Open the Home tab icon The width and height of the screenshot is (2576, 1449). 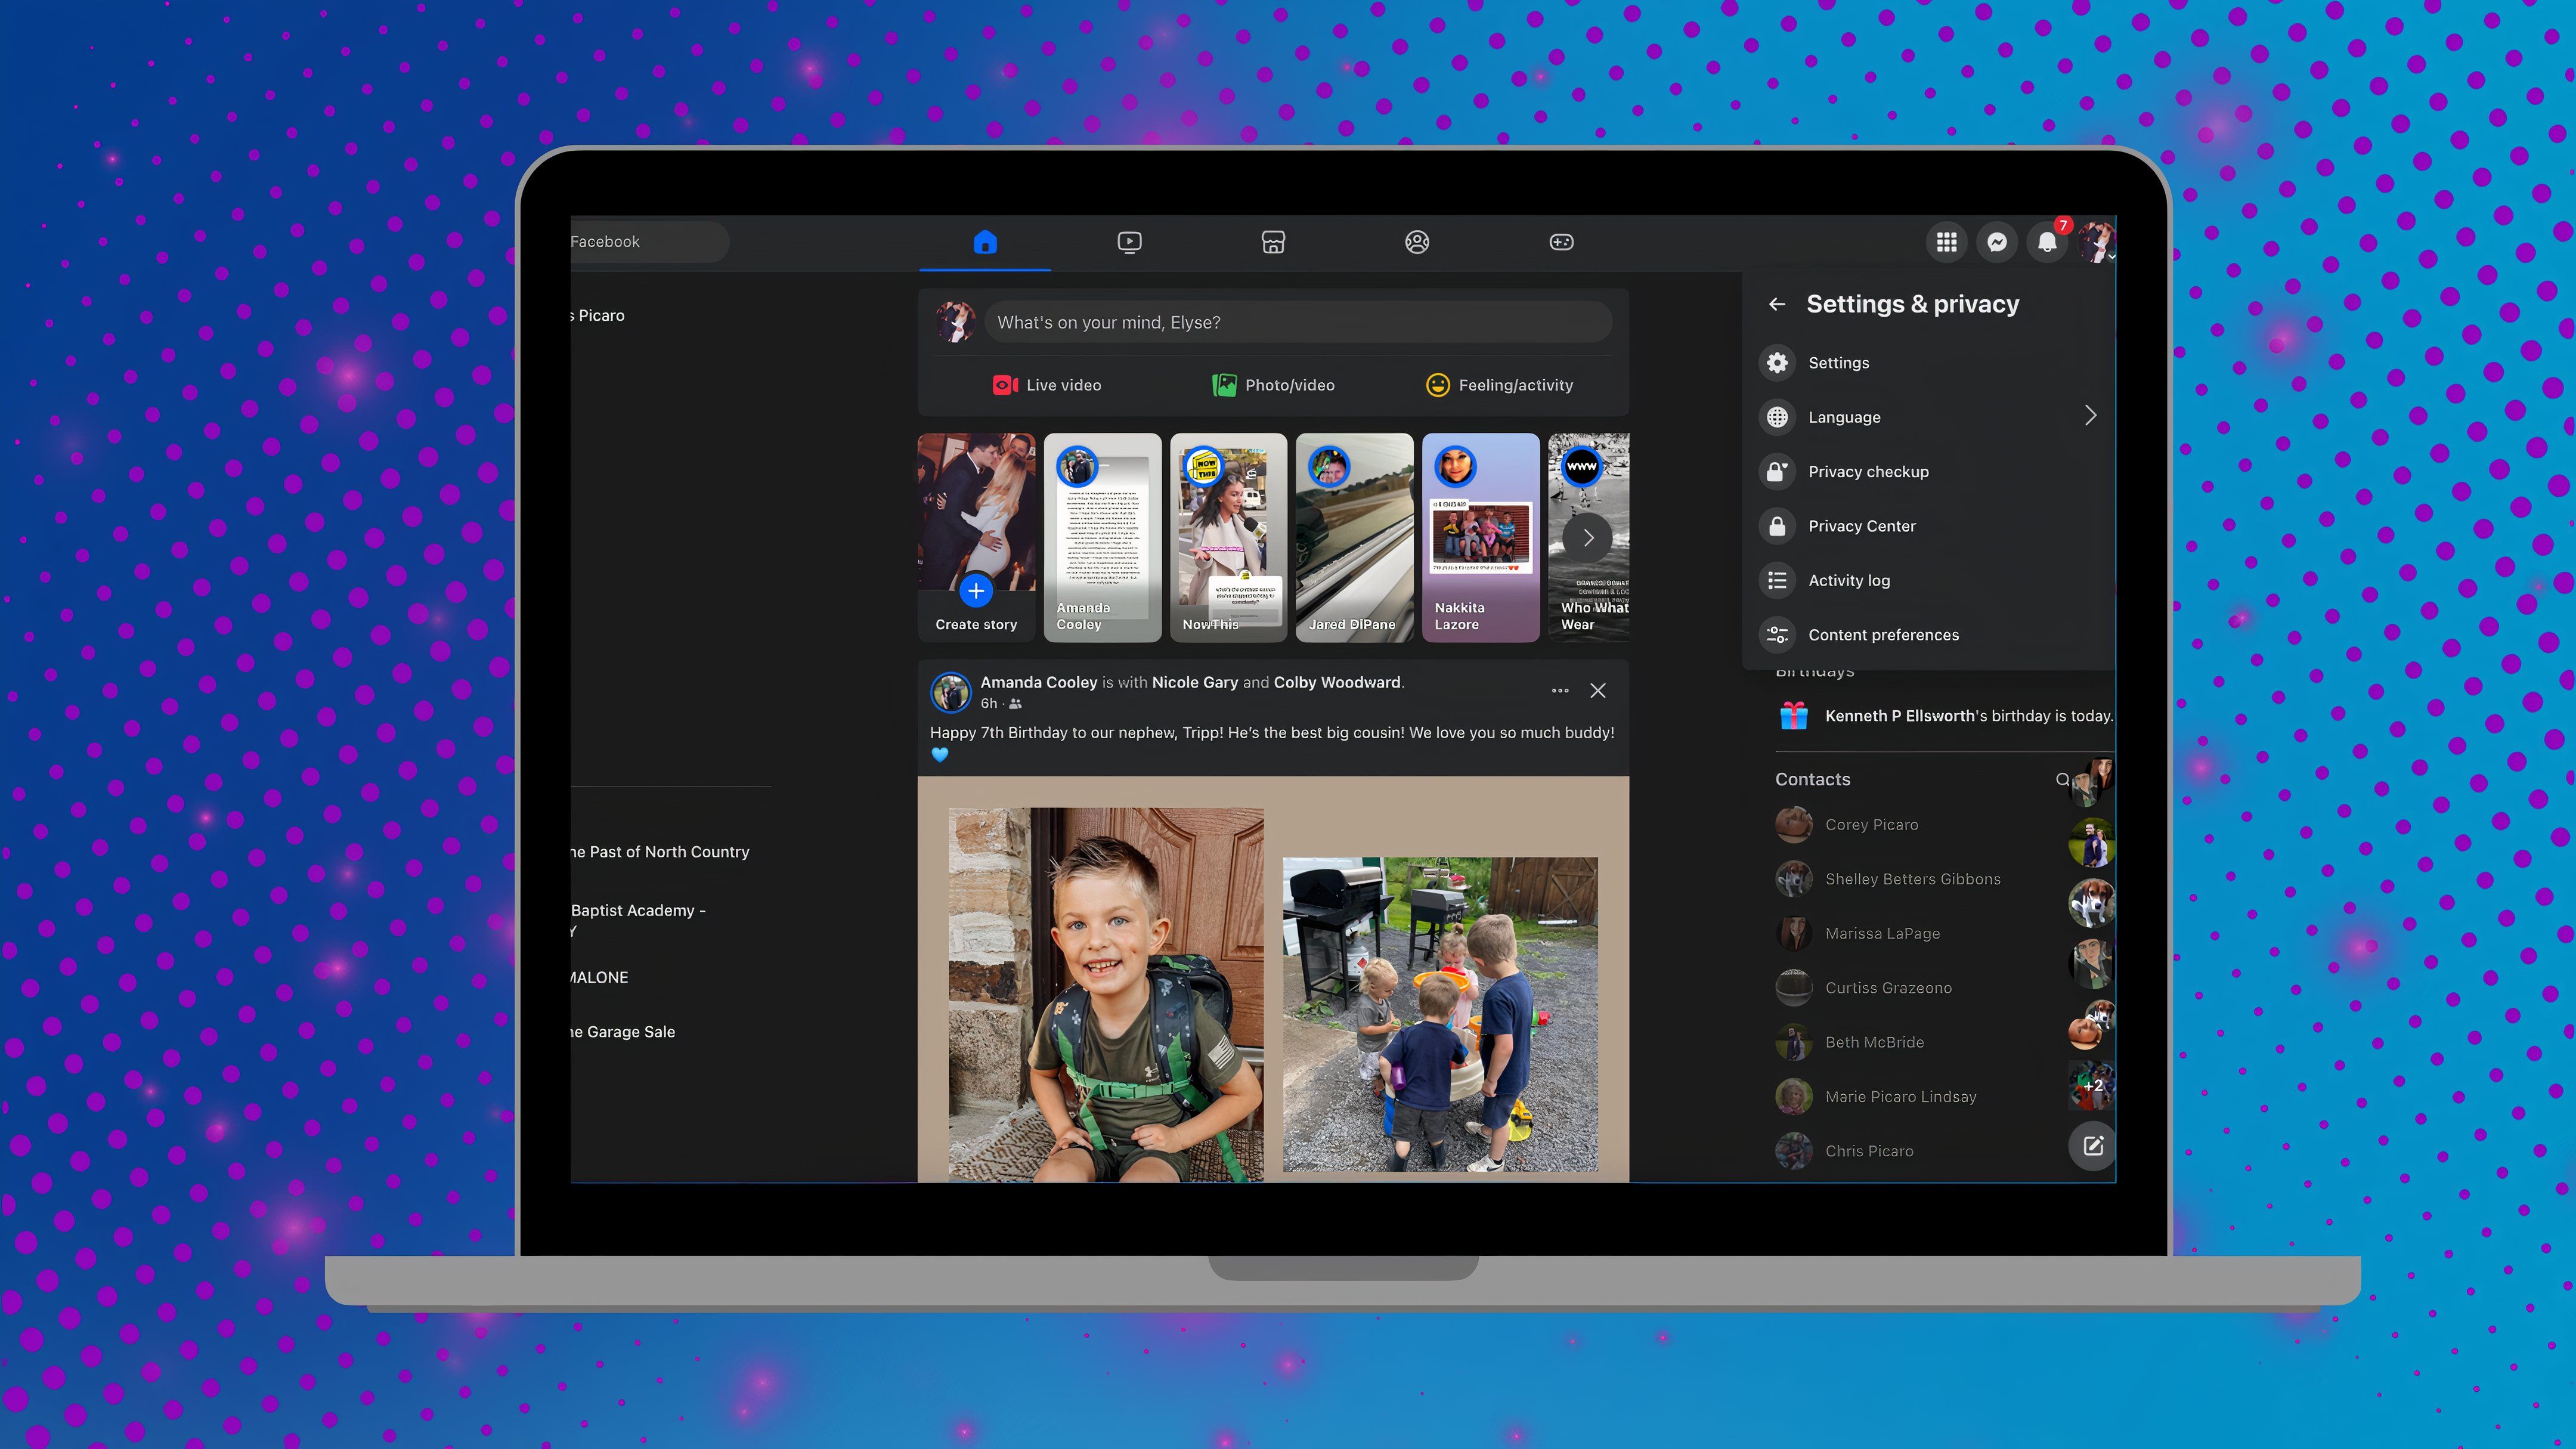coord(985,242)
